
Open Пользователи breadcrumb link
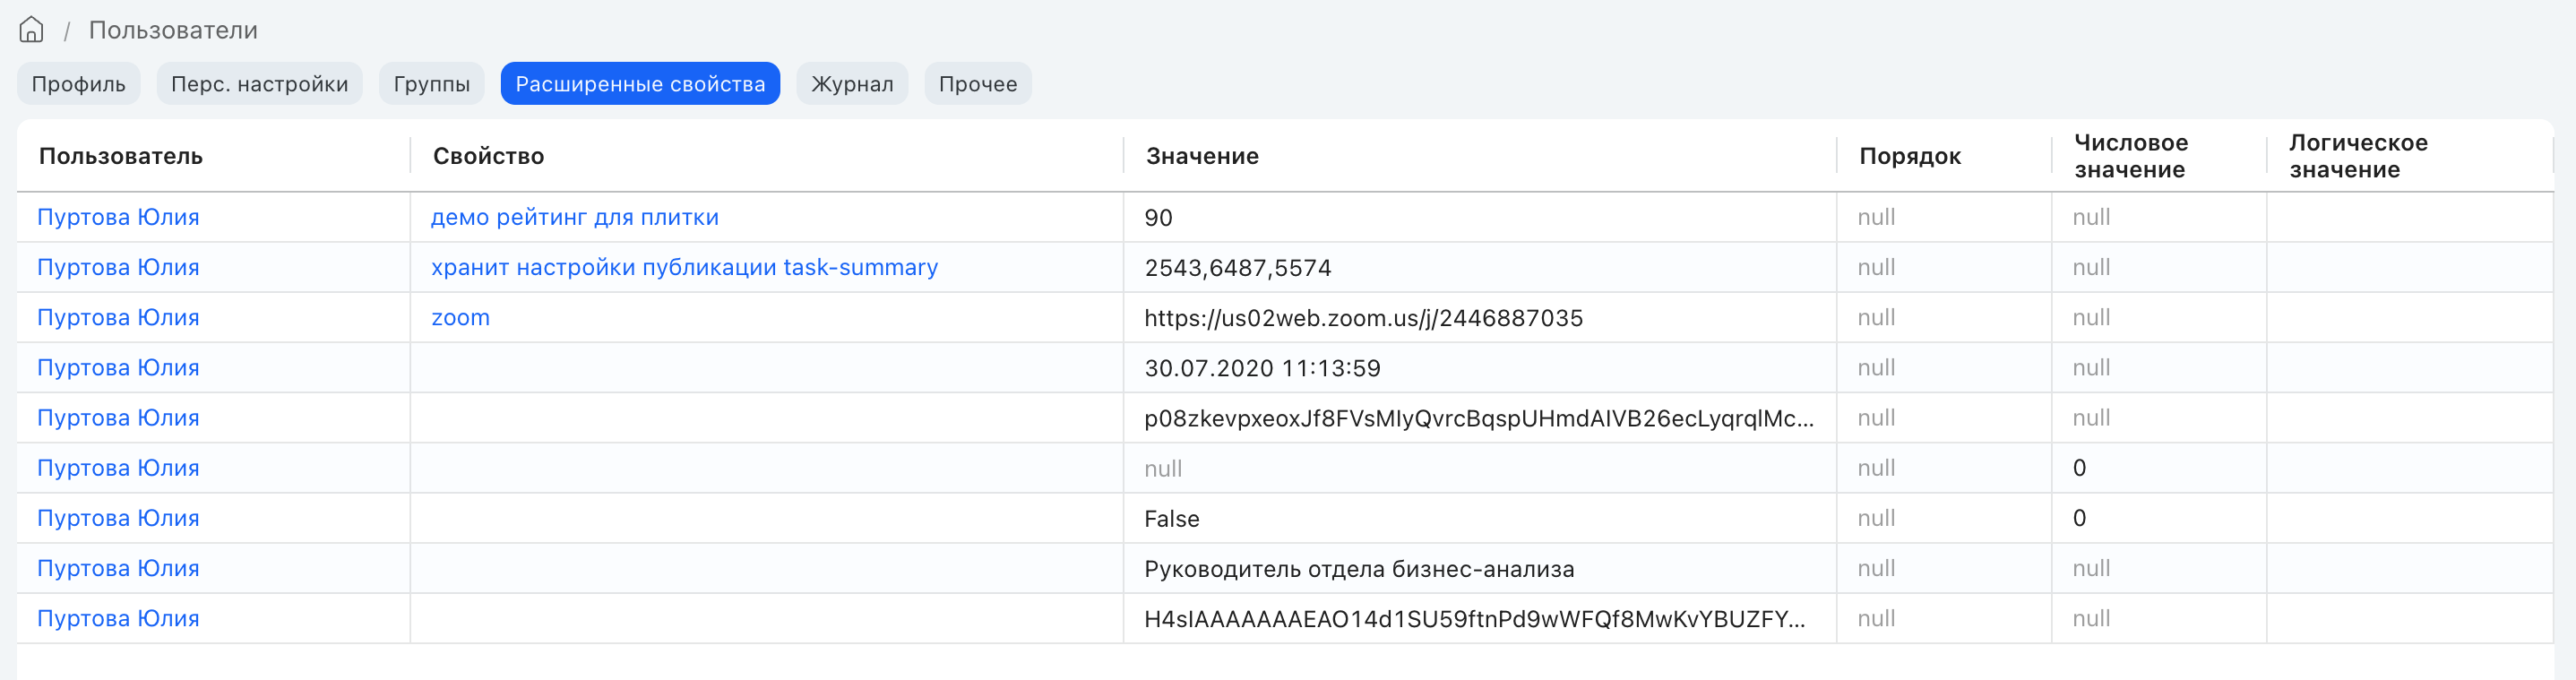coord(173,30)
